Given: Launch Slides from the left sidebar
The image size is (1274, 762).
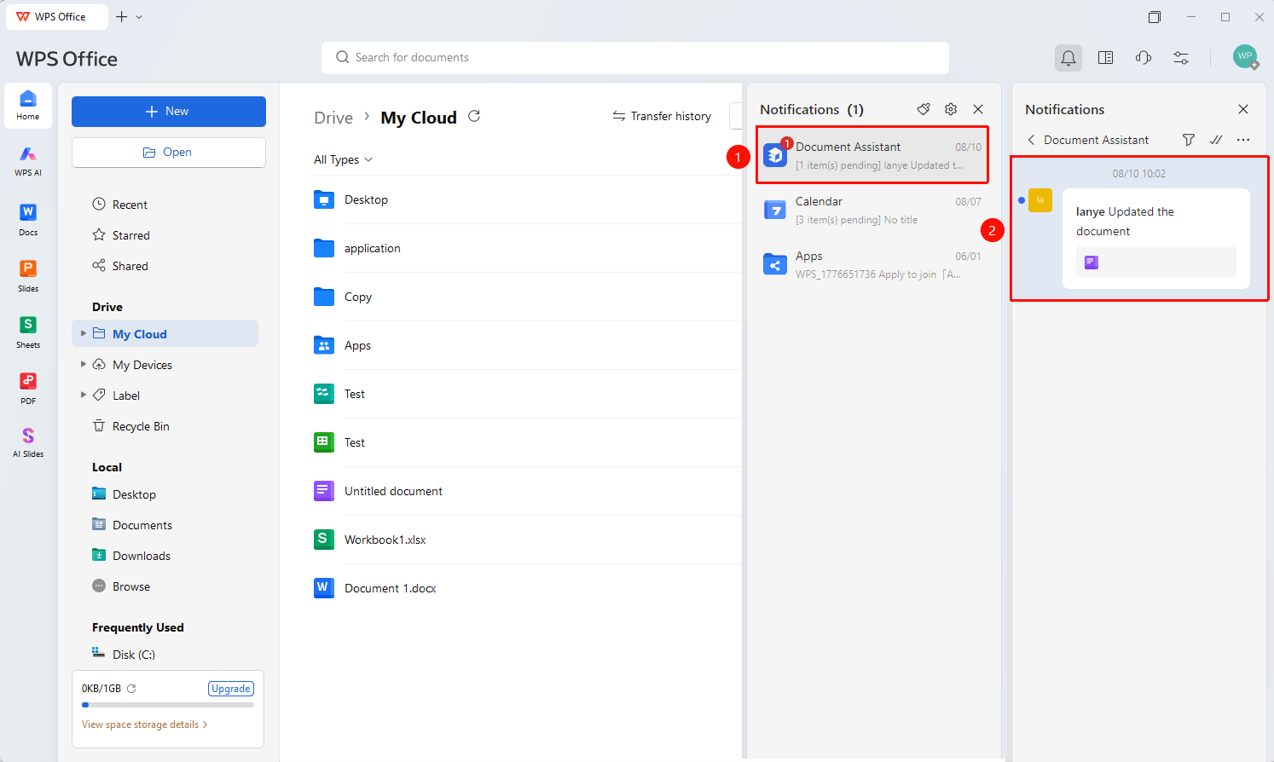Looking at the screenshot, I should (28, 275).
